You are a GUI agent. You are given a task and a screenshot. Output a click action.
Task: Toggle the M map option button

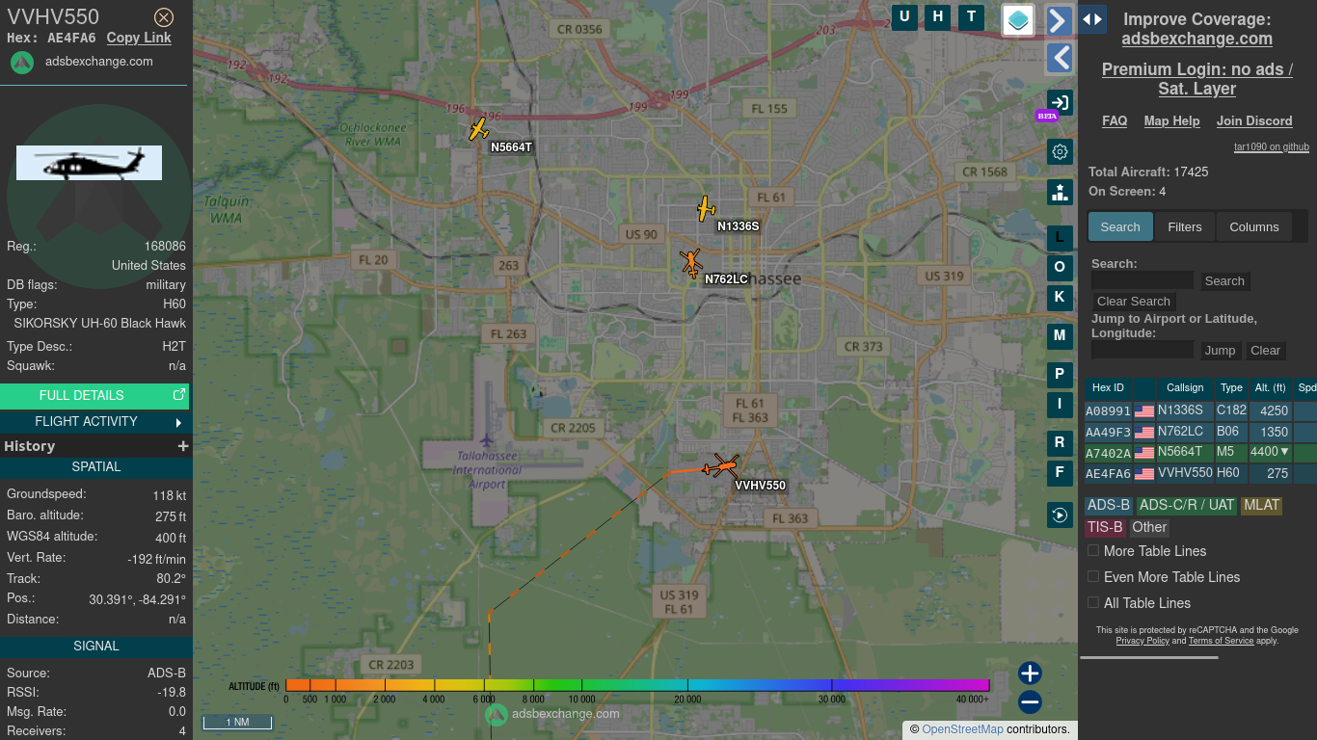tap(1060, 336)
